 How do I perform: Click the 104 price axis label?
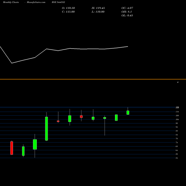[177, 119]
